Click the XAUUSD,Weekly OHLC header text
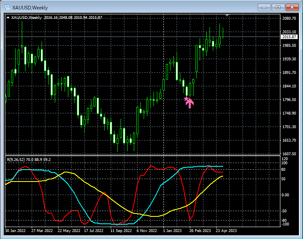Viewport: 303px width, 239px height. [x=57, y=18]
